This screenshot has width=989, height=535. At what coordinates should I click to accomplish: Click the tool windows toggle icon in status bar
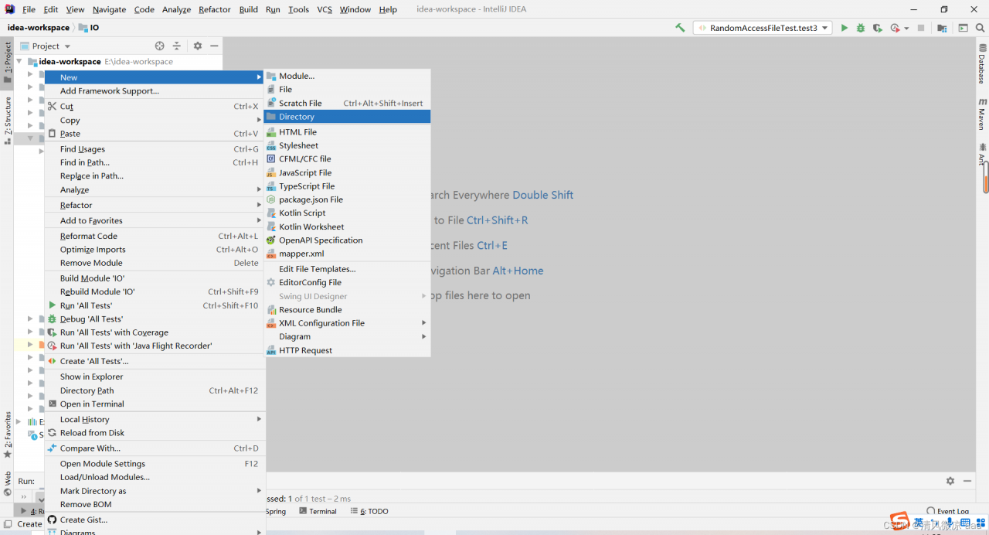tap(8, 525)
